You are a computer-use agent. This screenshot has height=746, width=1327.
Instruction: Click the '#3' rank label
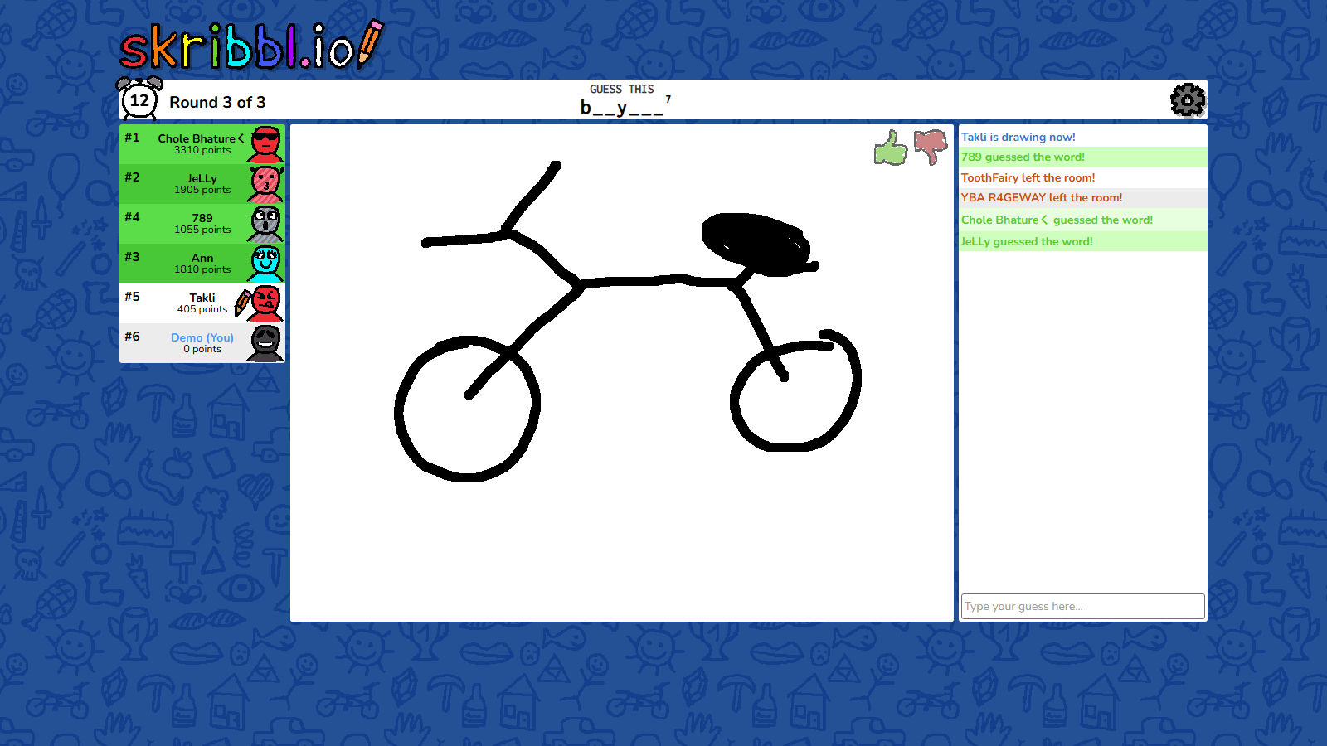(x=132, y=257)
